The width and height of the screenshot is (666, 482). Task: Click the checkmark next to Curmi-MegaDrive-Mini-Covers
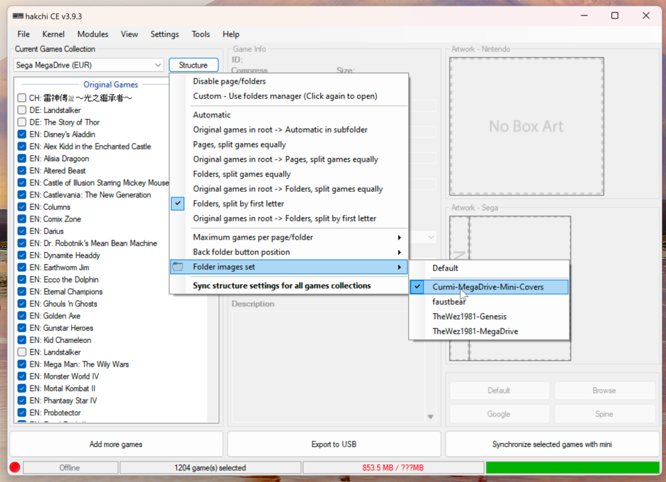pos(419,286)
